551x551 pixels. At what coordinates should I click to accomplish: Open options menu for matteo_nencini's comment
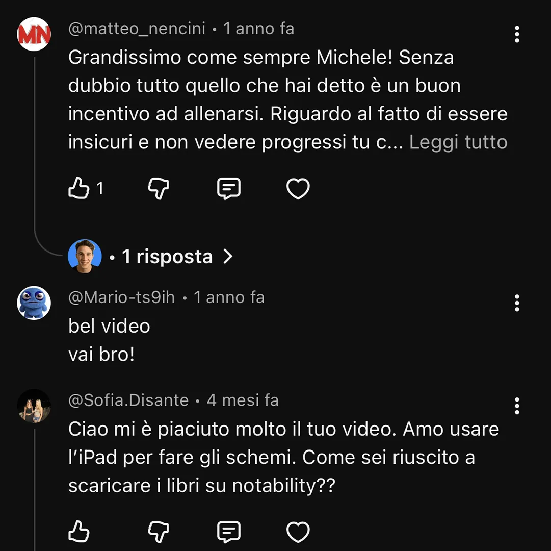[x=516, y=34]
